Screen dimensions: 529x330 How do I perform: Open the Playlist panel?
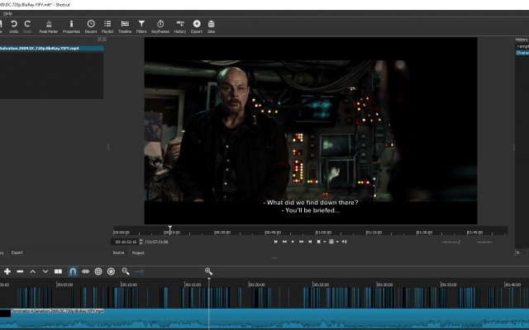(107, 26)
